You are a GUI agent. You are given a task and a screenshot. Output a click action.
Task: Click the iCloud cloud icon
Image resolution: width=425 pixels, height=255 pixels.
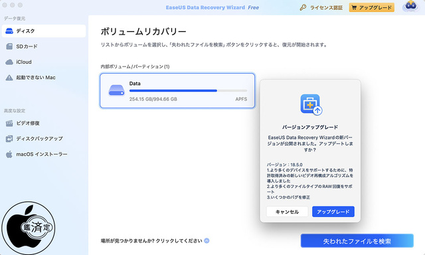[x=9, y=62]
